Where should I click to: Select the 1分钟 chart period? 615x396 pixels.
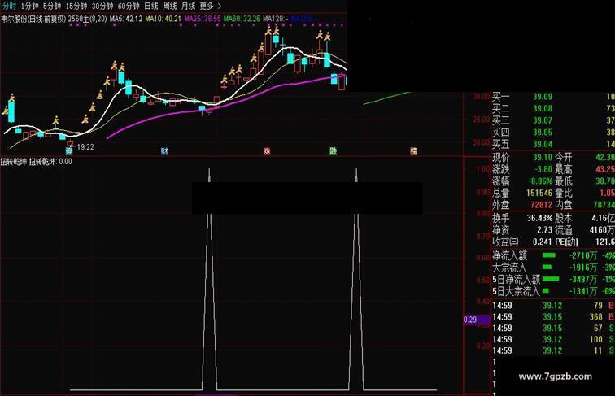coord(30,6)
